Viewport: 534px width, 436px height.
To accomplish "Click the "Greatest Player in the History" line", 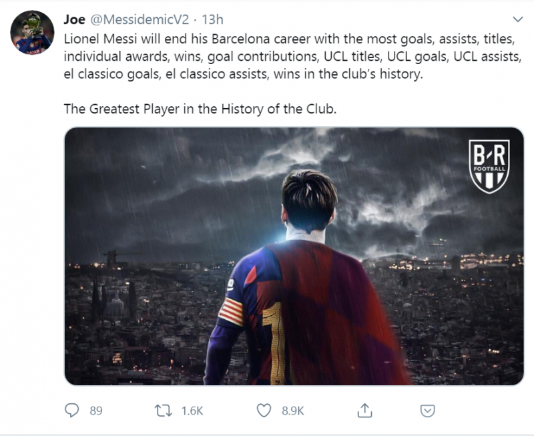I will (200, 108).
